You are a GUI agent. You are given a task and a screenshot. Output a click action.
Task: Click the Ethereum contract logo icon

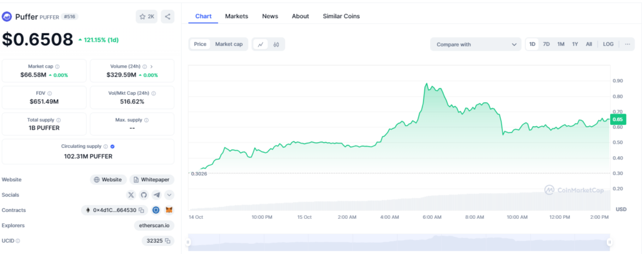click(x=88, y=210)
